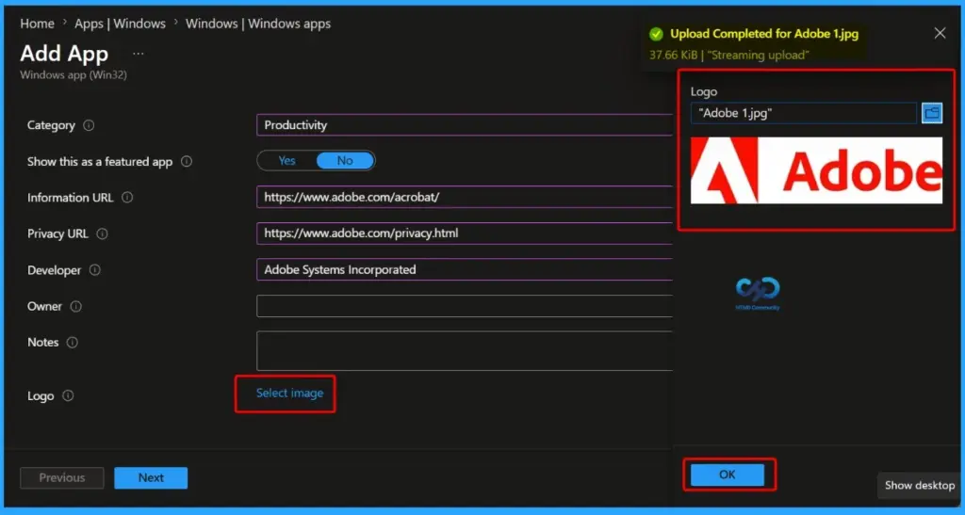Click the Next button

coord(151,478)
